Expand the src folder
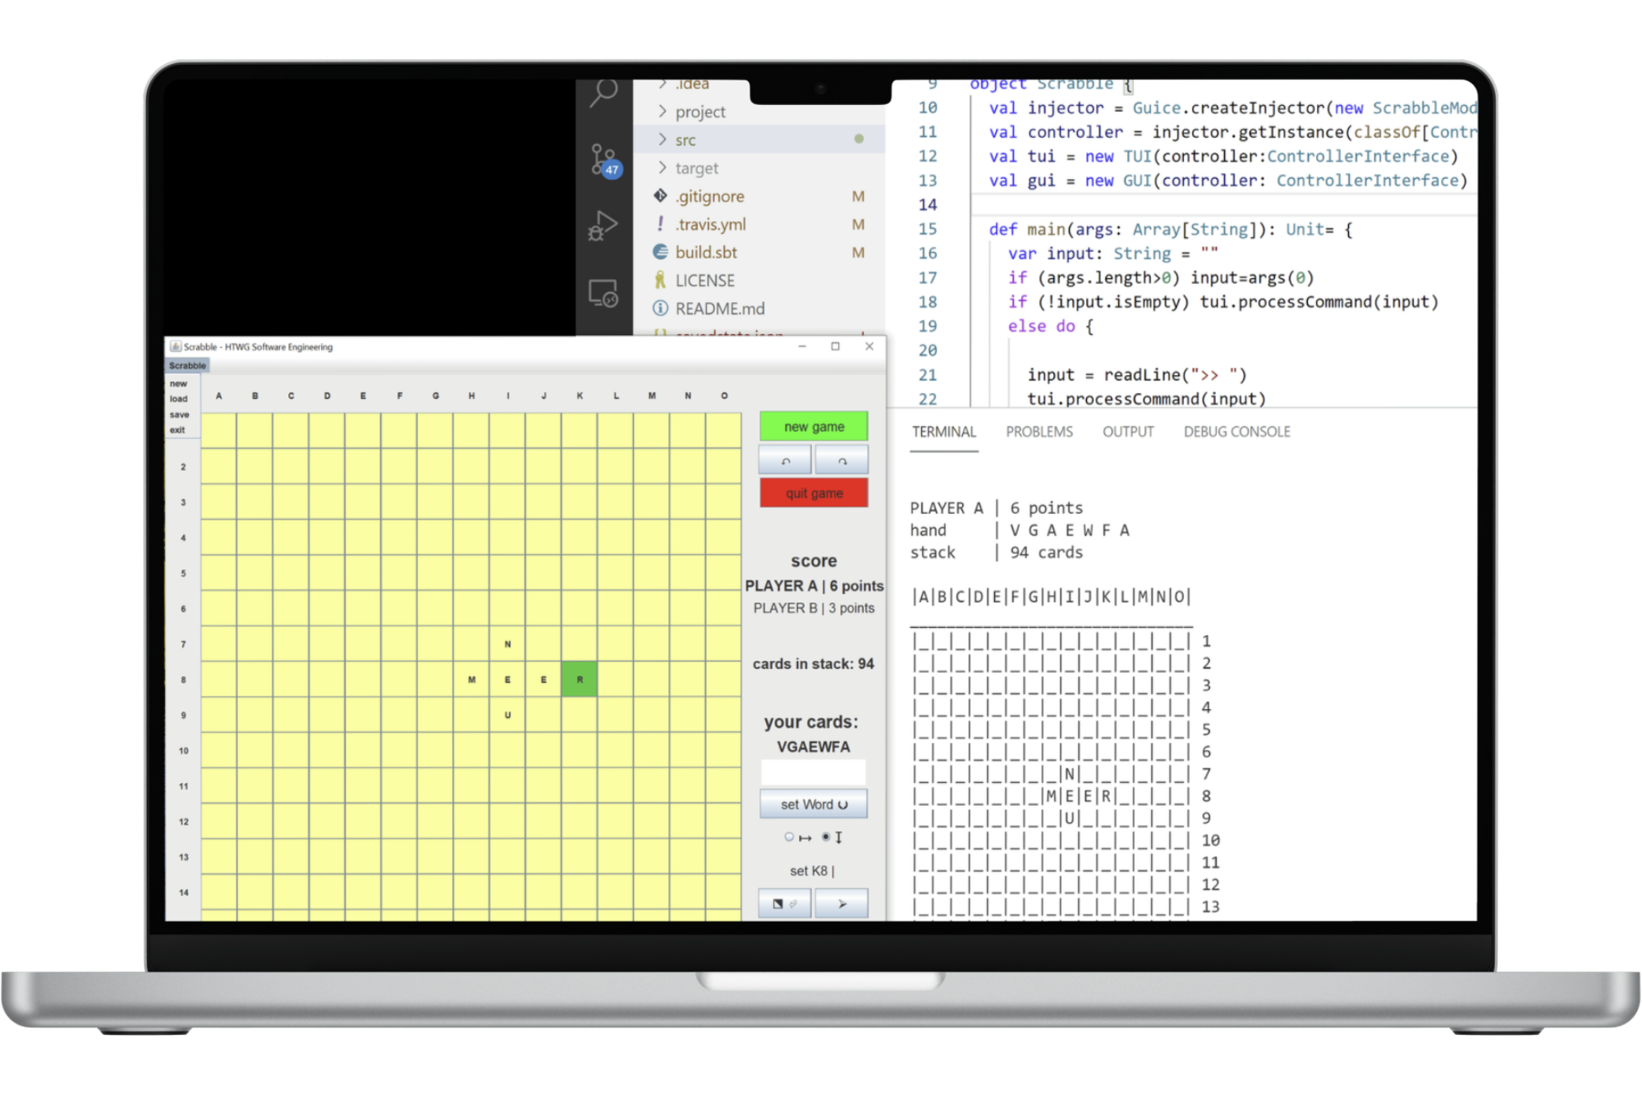 (x=686, y=140)
